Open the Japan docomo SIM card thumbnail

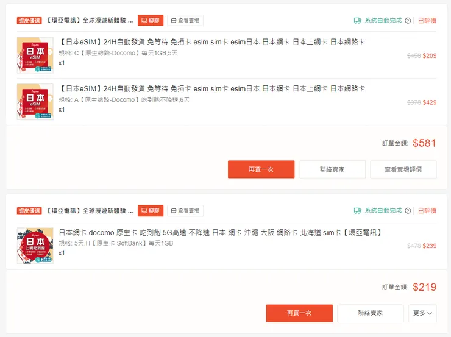pos(35,246)
